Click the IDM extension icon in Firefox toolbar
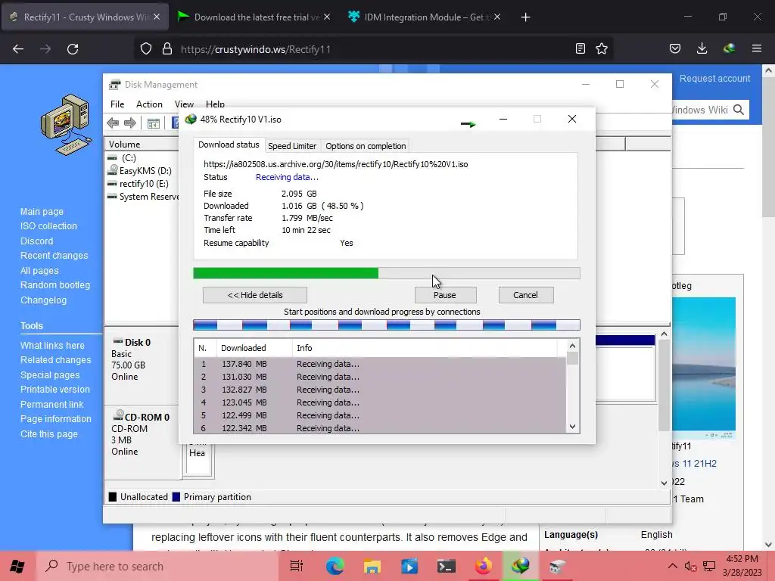Screen dimensions: 775x581 [729, 48]
